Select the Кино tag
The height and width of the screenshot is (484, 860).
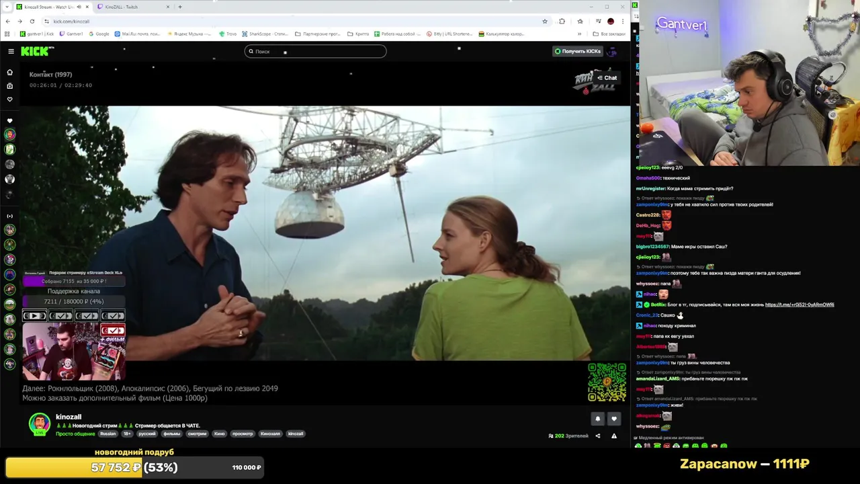coord(220,434)
